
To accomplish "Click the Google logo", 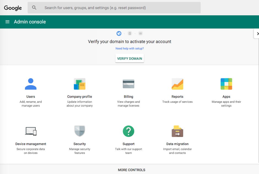I will click(13, 8).
